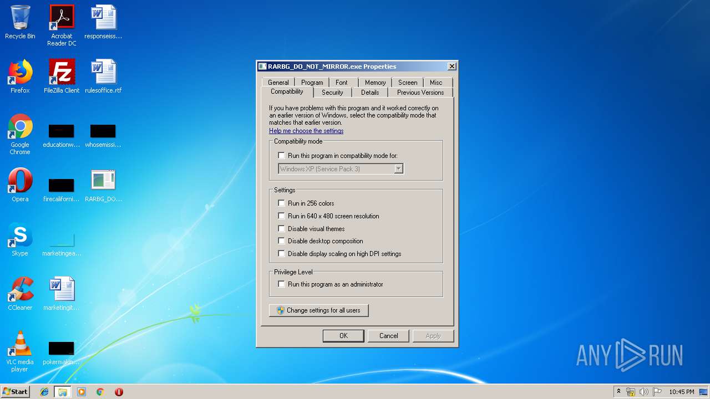Open the volume speaker tray icon
Viewport: 710px width, 399px height.
pos(644,392)
